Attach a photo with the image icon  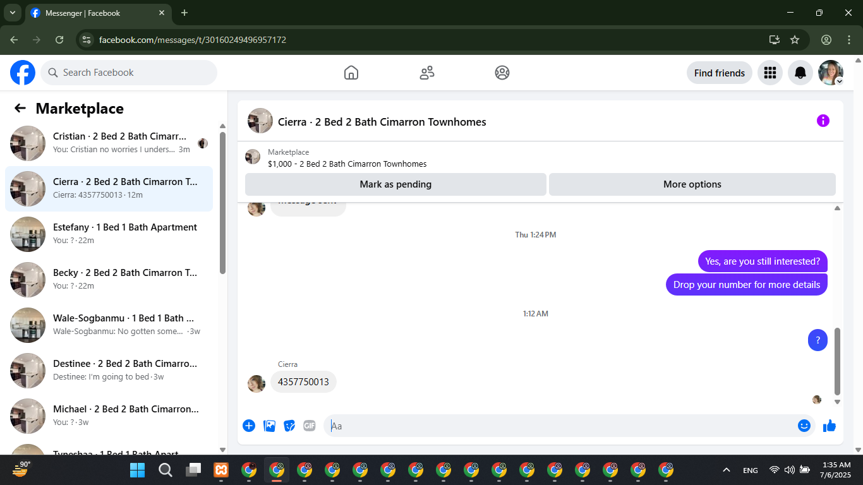269,426
